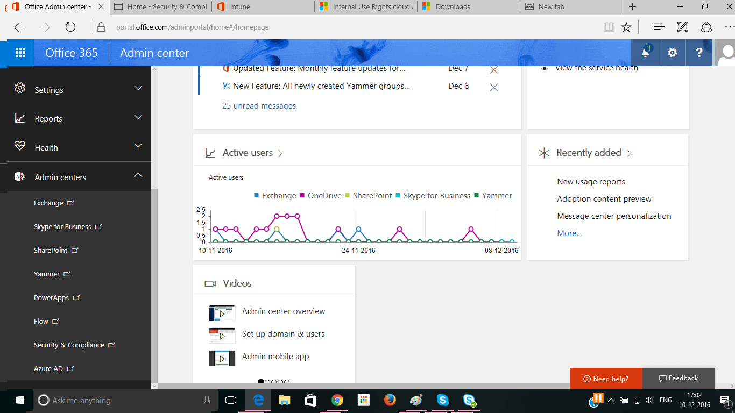Open the help question mark icon

pyautogui.click(x=699, y=53)
